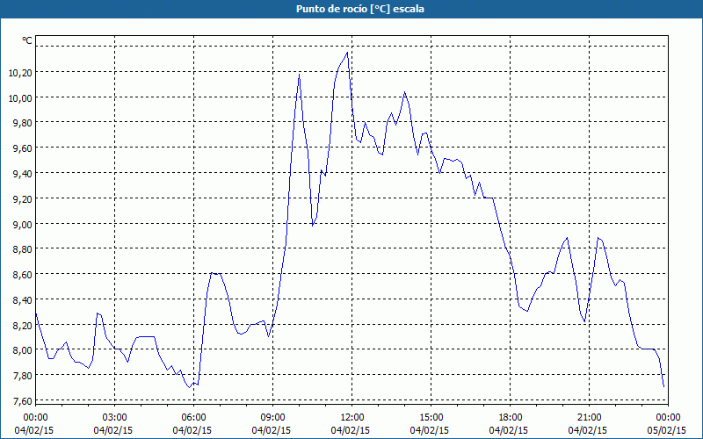Image resolution: width=703 pixels, height=439 pixels.
Task: Click the 04/02/15 date under 12:00
Action: [350, 430]
